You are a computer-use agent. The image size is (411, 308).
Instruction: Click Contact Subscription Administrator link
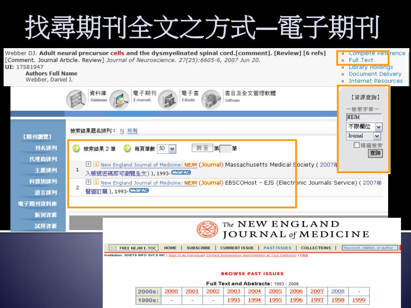[x=251, y=255]
